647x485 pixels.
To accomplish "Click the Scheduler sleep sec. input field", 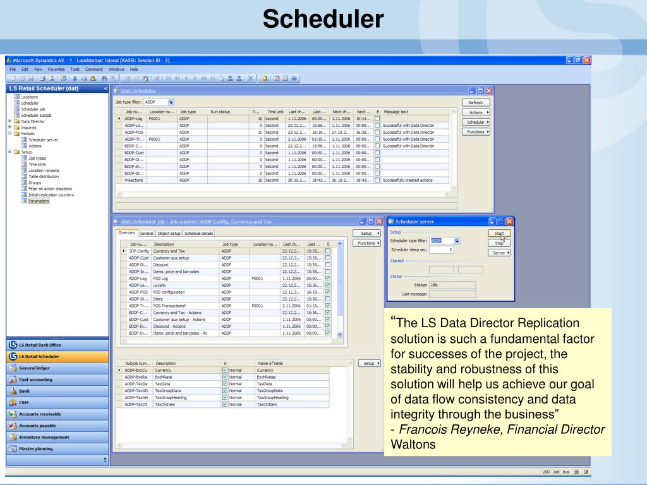I will pyautogui.click(x=442, y=250).
